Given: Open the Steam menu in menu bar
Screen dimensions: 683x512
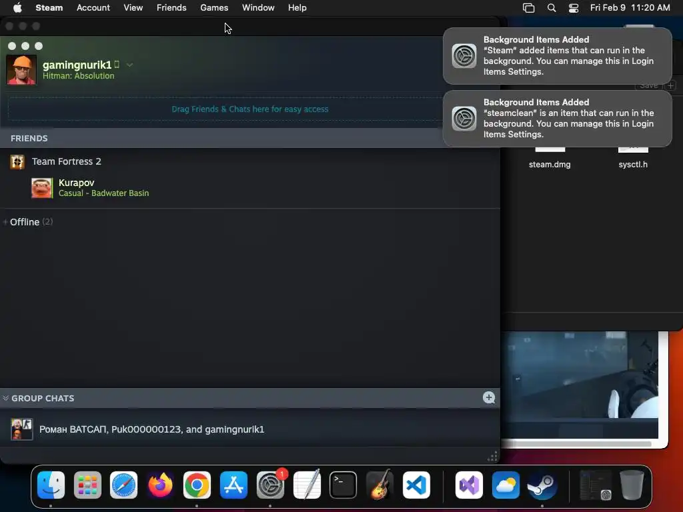Looking at the screenshot, I should click(49, 8).
